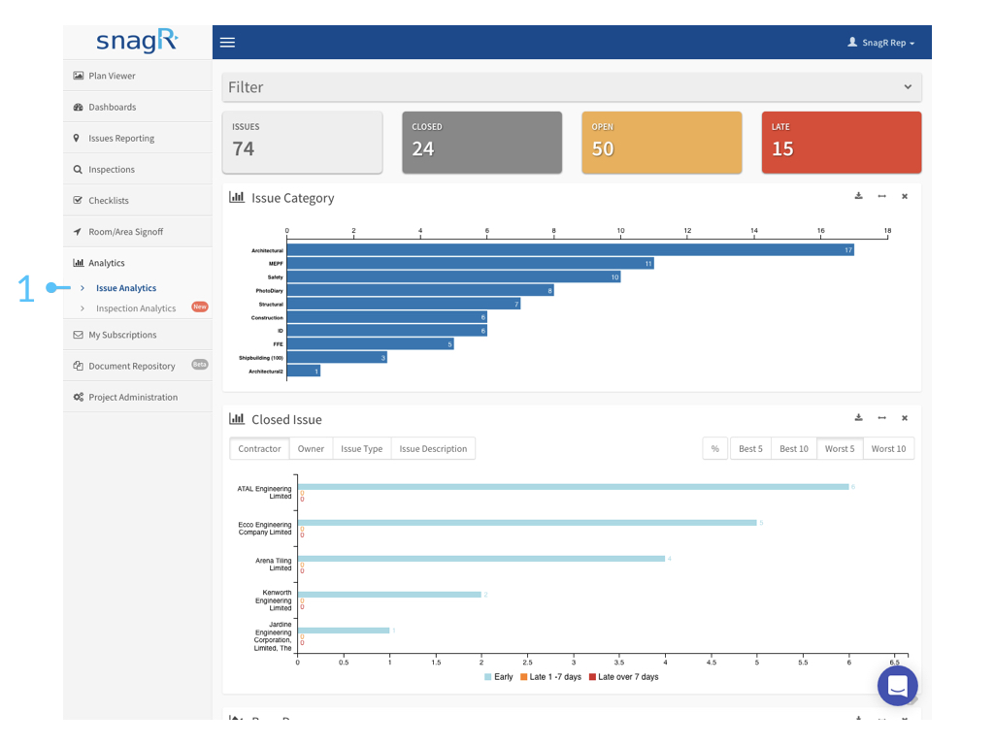Toggle the percent view button
The height and width of the screenshot is (745, 994).
pyautogui.click(x=714, y=448)
